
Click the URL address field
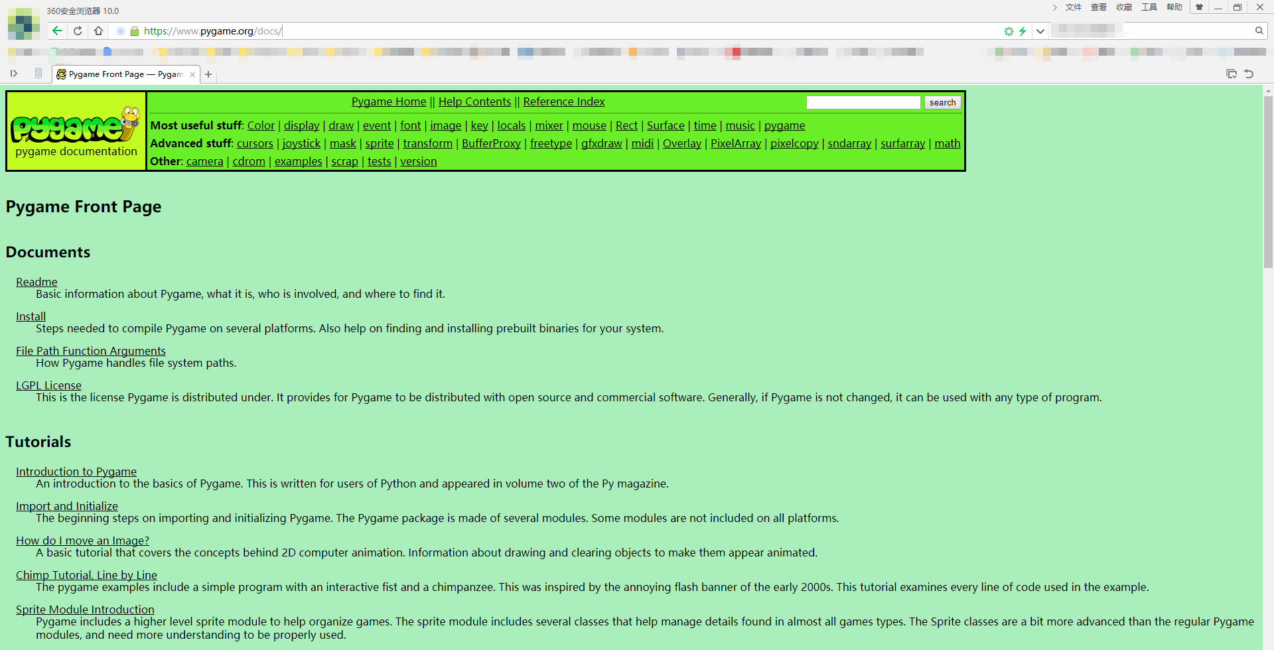[571, 31]
